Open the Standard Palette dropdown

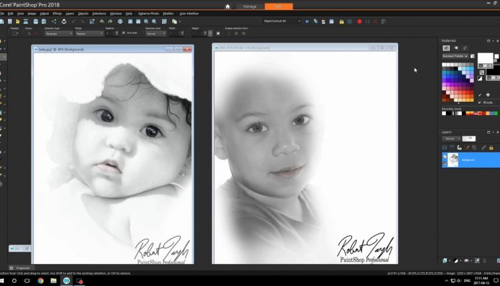455,56
